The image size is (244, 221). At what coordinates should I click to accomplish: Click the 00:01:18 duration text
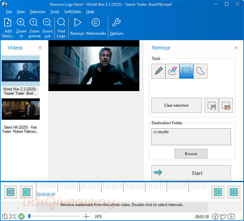click(202, 217)
